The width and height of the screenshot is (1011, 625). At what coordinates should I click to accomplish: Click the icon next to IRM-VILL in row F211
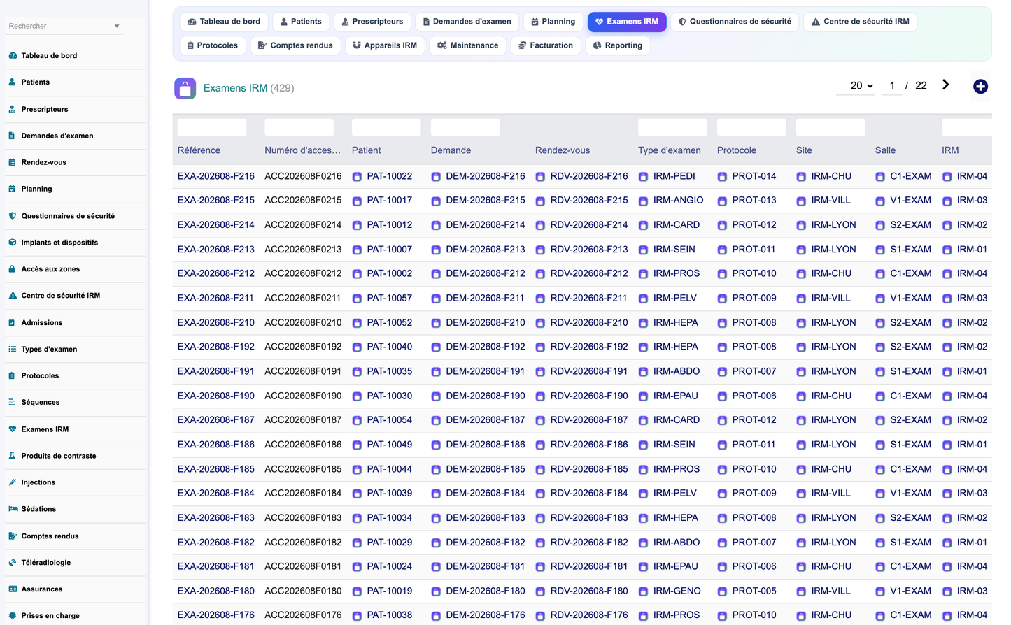coord(801,299)
